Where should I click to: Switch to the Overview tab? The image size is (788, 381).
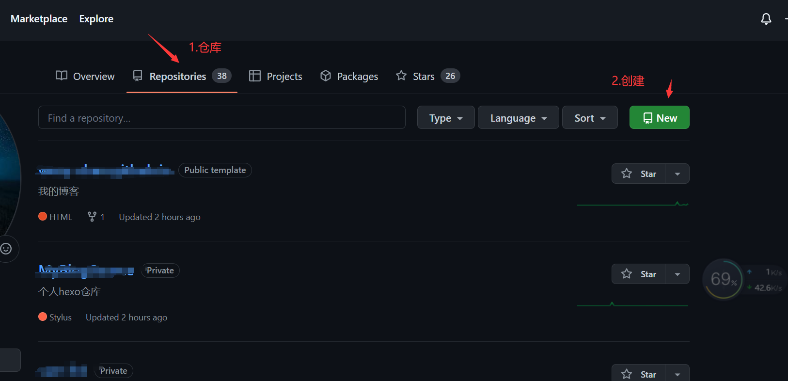point(85,76)
